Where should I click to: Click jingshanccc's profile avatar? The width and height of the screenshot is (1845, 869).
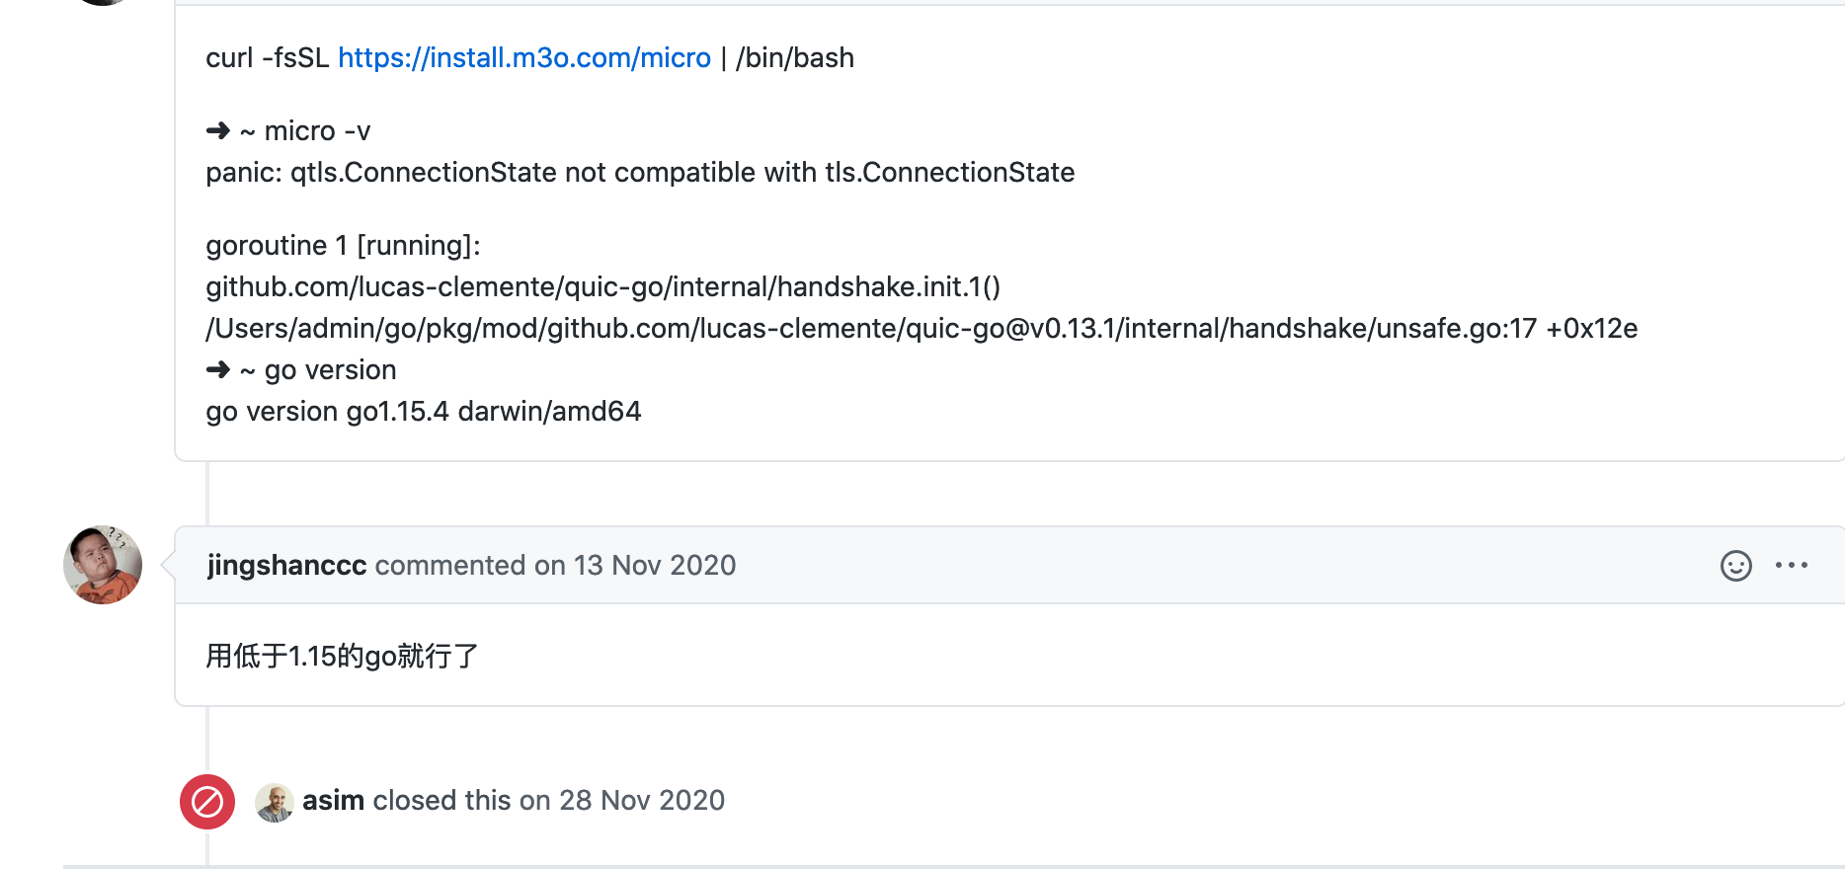pyautogui.click(x=103, y=565)
